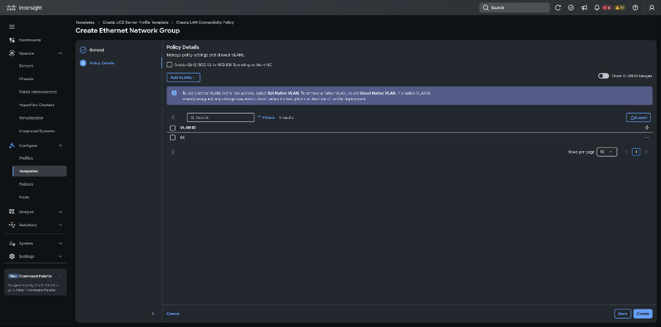The height and width of the screenshot is (327, 661).
Task: Click the Cancel link
Action: tap(173, 314)
